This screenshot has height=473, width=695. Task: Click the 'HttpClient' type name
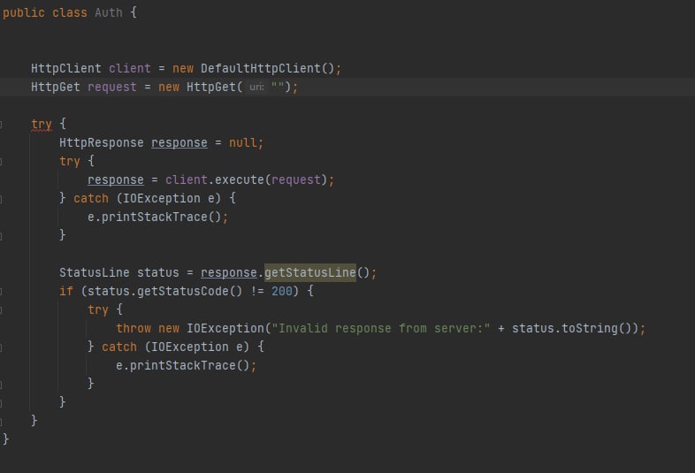pyautogui.click(x=66, y=68)
